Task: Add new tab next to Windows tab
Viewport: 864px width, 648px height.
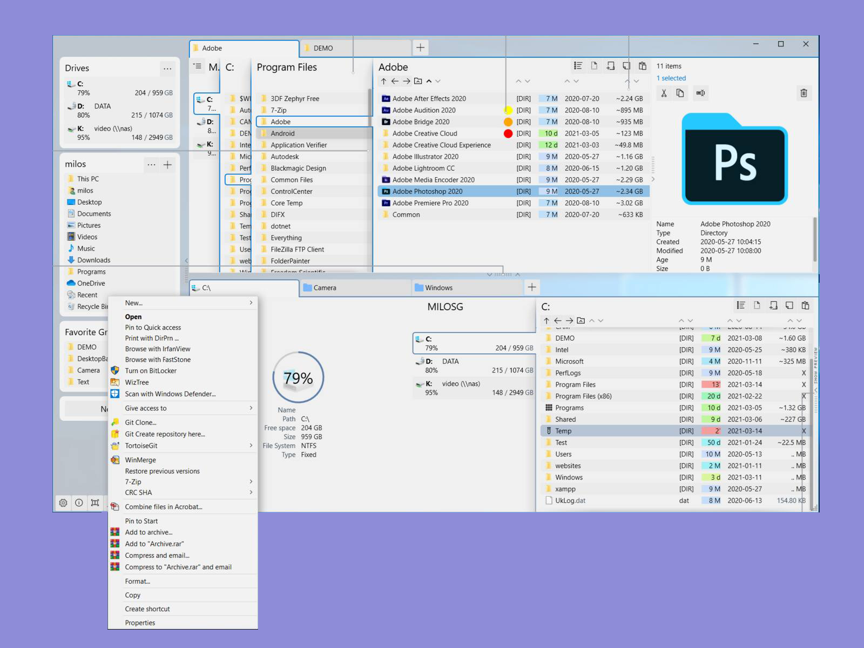Action: (x=532, y=287)
